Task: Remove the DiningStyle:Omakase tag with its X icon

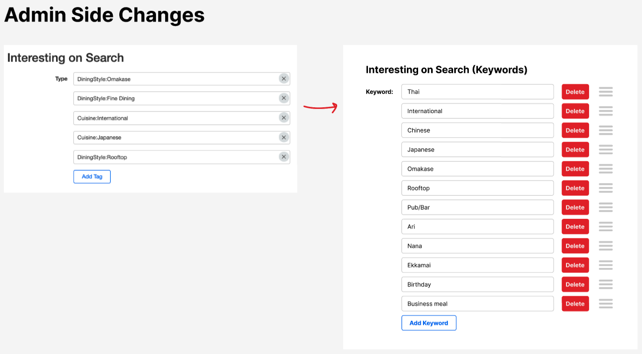Action: [283, 79]
